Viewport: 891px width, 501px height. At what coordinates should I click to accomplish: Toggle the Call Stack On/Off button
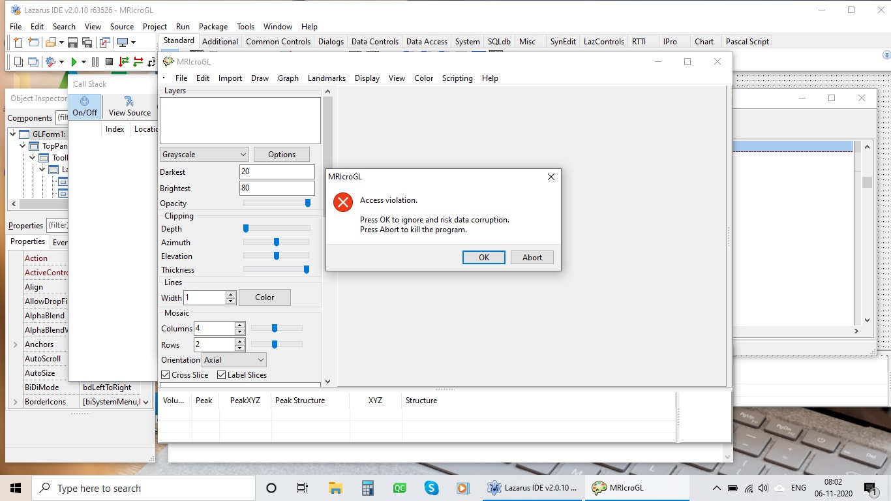coord(85,106)
